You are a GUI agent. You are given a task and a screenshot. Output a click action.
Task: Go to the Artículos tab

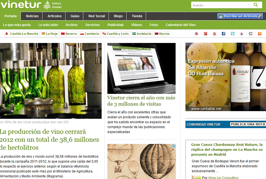(x=55, y=16)
